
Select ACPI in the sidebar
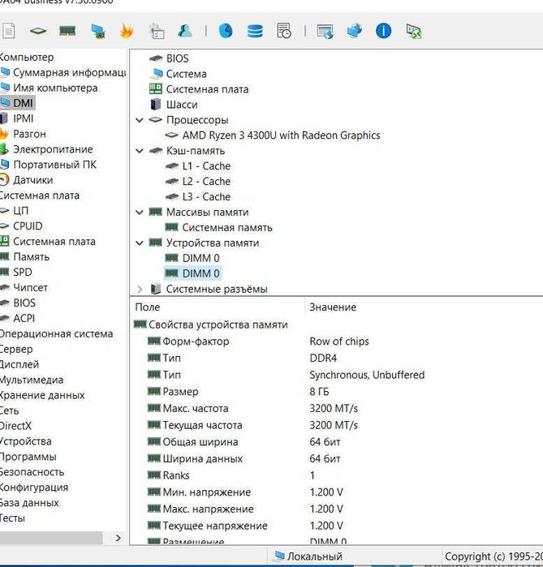[x=24, y=318]
